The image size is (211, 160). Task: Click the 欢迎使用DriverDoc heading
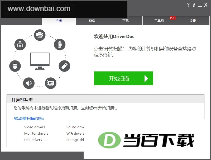click(114, 36)
